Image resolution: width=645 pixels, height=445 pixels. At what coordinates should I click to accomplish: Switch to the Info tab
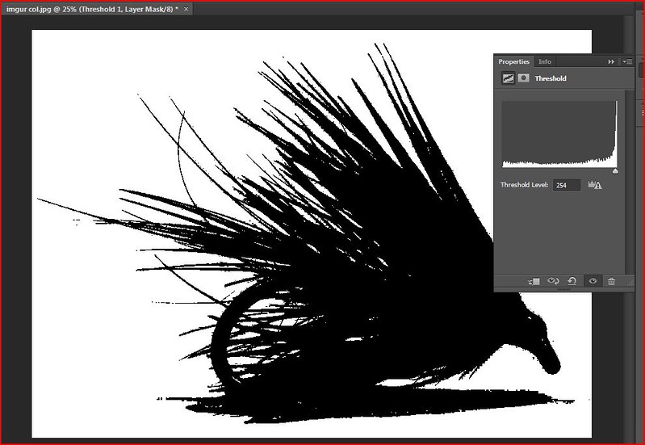coord(545,61)
